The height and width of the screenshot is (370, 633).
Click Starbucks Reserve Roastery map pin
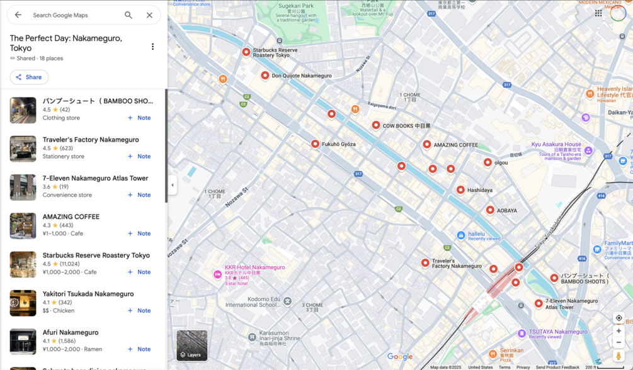246,52
